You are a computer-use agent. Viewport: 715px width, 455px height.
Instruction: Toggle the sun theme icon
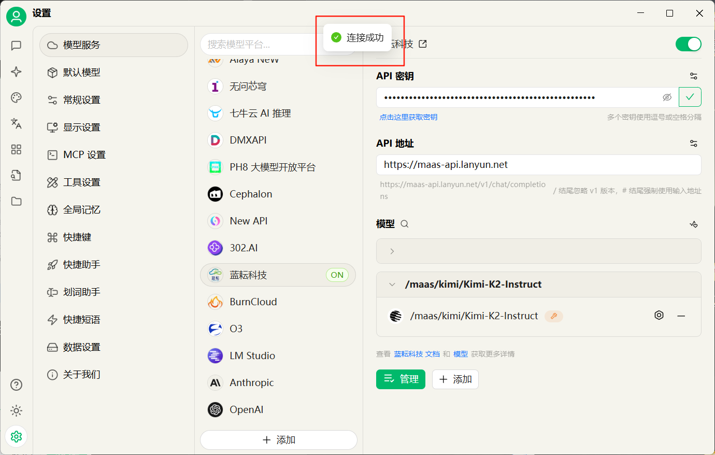16,411
